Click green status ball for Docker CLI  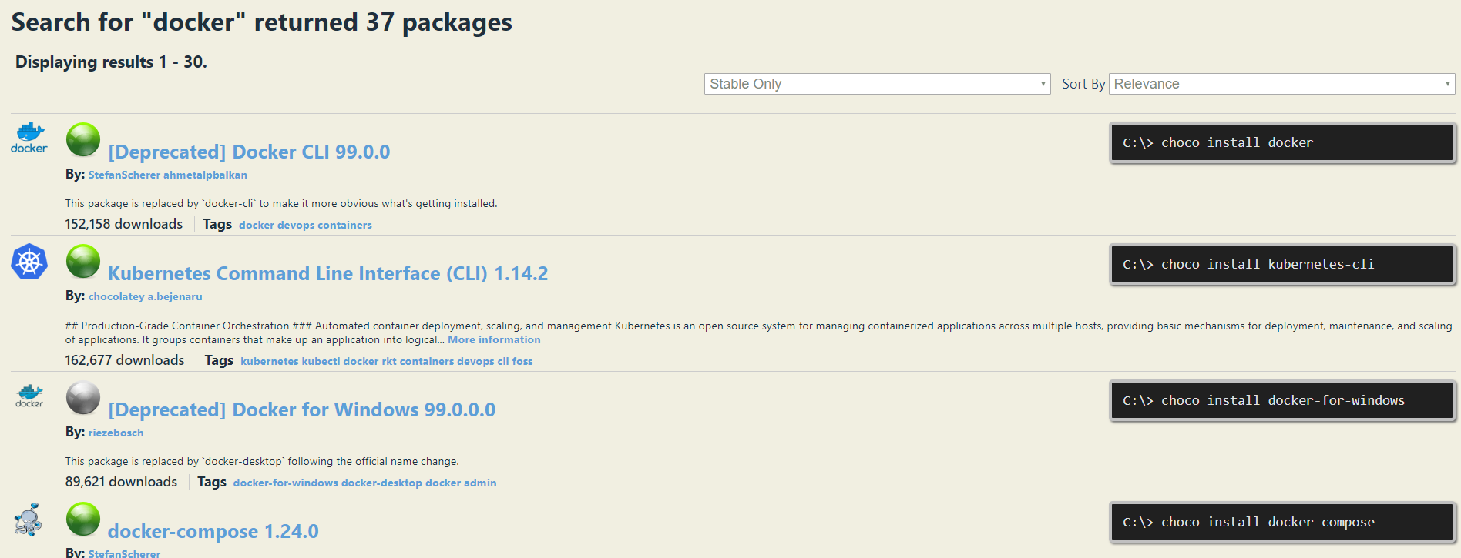[x=83, y=139]
